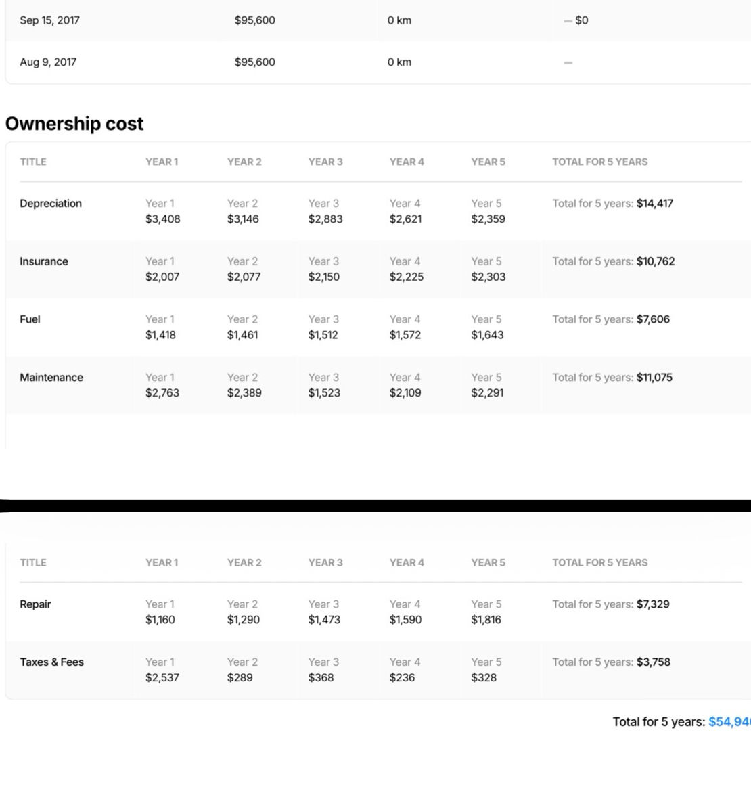
Task: Select Taxes & Fees Year 1 $2,537
Action: pyautogui.click(x=162, y=677)
